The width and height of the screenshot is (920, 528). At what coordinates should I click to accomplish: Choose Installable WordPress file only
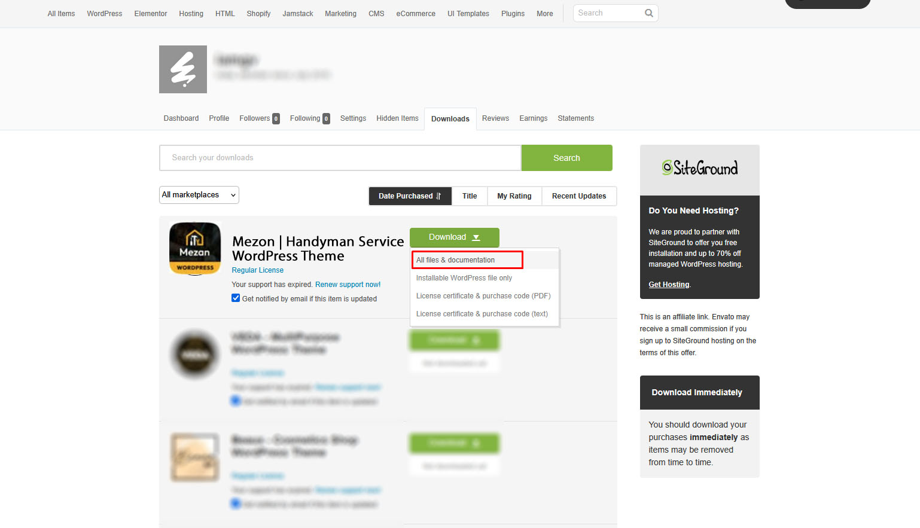point(464,278)
